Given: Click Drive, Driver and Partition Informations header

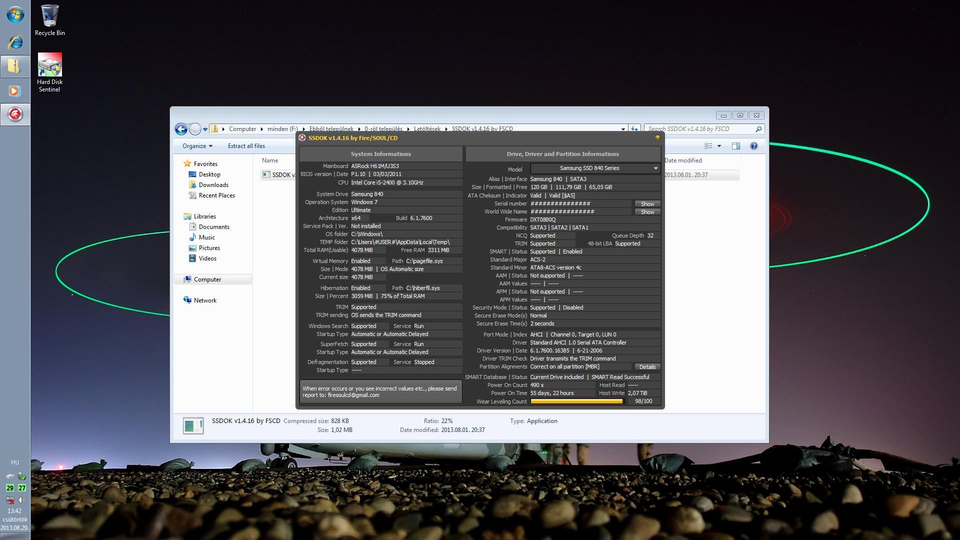Looking at the screenshot, I should [562, 154].
